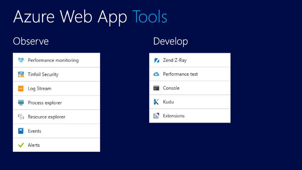Open Performance test label
Screen dimensions: 302x170
(x=180, y=74)
